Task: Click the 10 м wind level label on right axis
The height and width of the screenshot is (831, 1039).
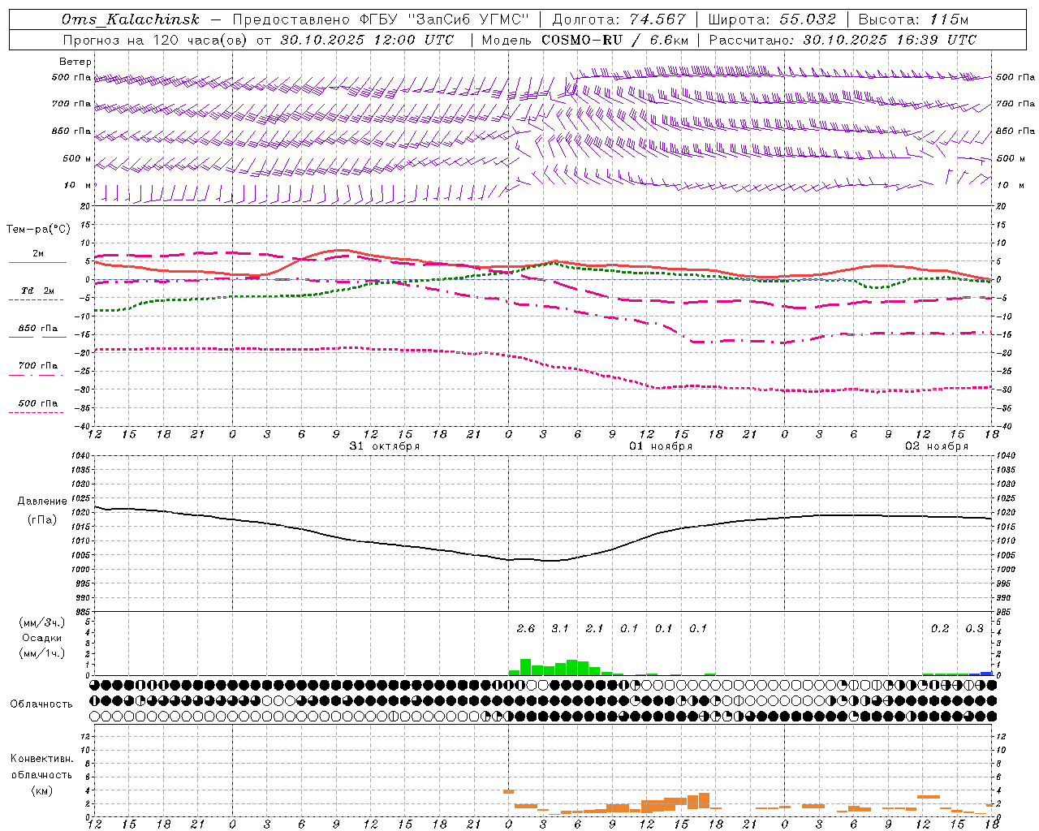Action: 1011,185
